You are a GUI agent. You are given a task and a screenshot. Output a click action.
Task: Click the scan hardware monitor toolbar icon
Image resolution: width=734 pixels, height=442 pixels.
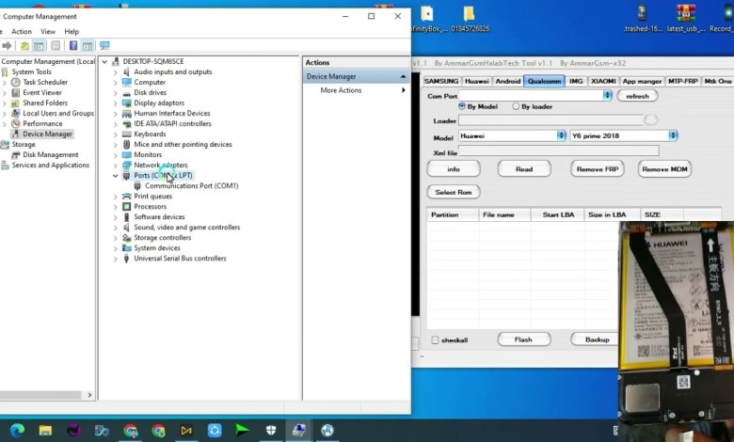pyautogui.click(x=104, y=45)
